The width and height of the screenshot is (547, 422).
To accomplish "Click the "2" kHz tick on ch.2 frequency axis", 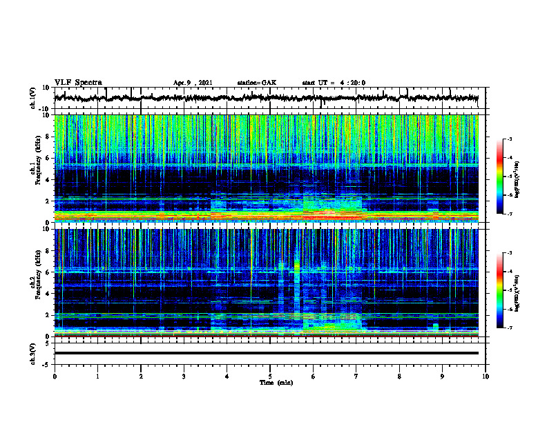I will 48,315.
